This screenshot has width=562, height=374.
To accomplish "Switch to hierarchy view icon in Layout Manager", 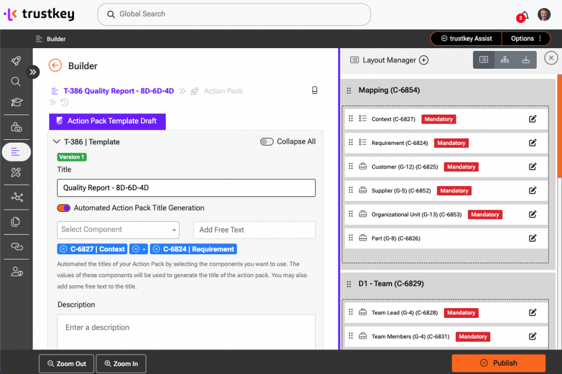I will (x=505, y=60).
